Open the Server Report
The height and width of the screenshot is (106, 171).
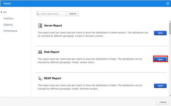160,33
